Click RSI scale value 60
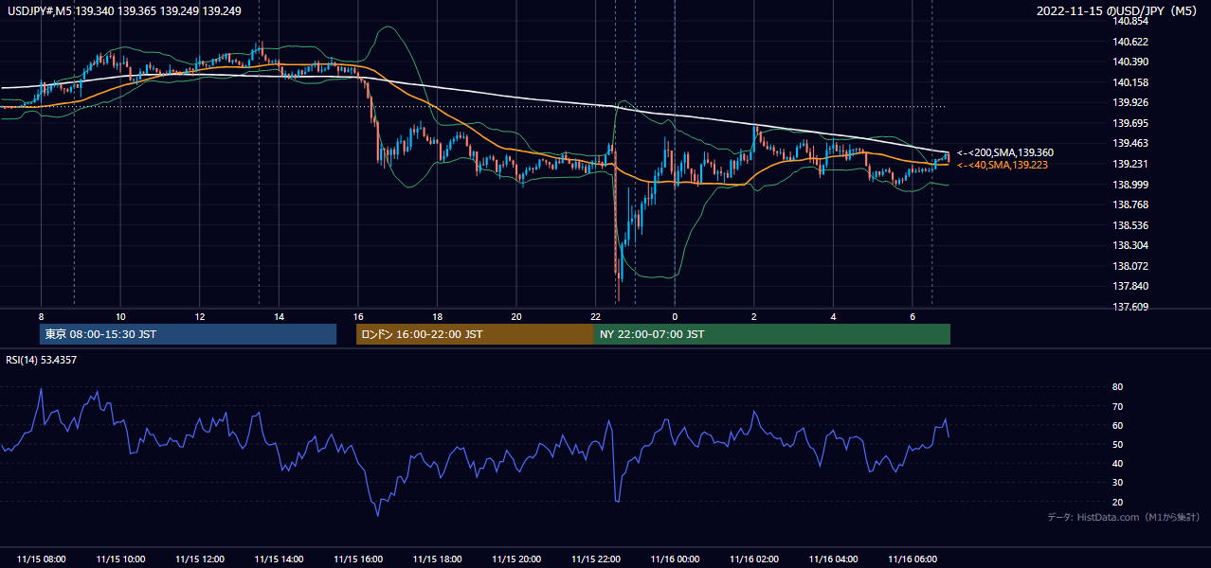This screenshot has width=1211, height=568. point(1117,425)
